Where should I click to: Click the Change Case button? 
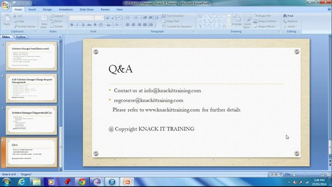(108, 25)
